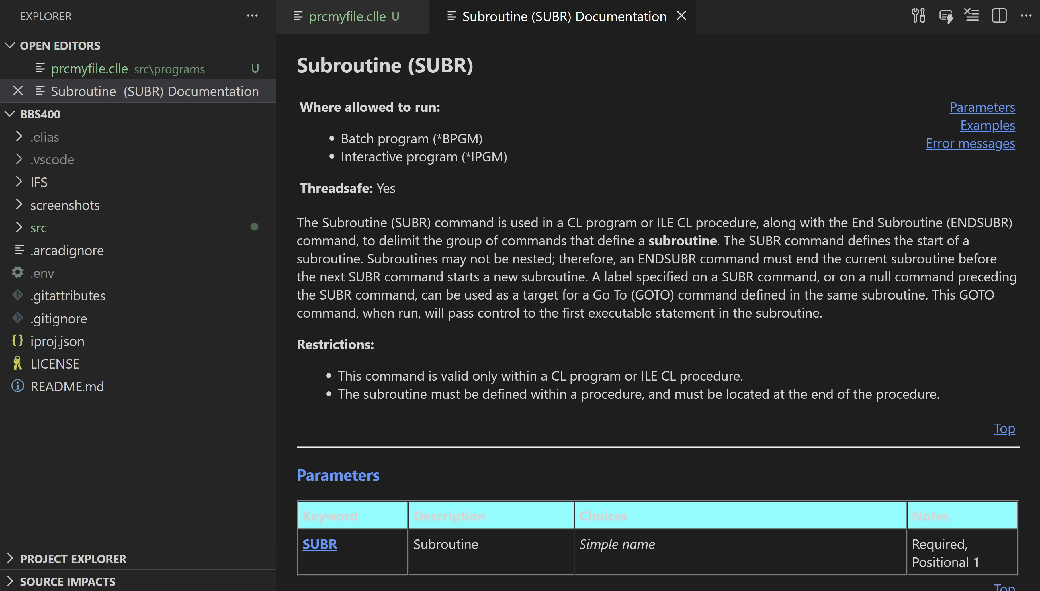
Task: Open Explorer views menu via ellipsis
Action: 252,16
